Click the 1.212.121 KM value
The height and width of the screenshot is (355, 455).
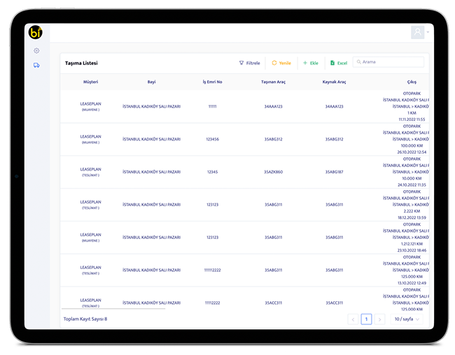tap(412, 244)
